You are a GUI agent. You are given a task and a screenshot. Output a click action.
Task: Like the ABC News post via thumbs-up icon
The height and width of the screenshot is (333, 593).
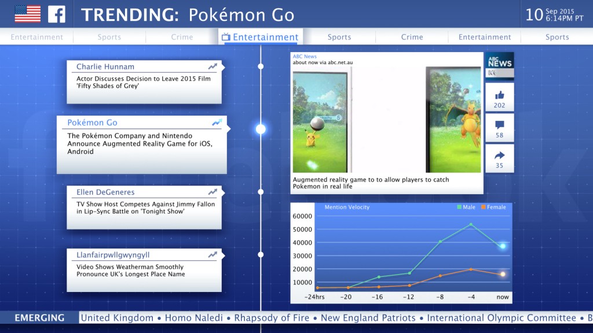tap(500, 95)
